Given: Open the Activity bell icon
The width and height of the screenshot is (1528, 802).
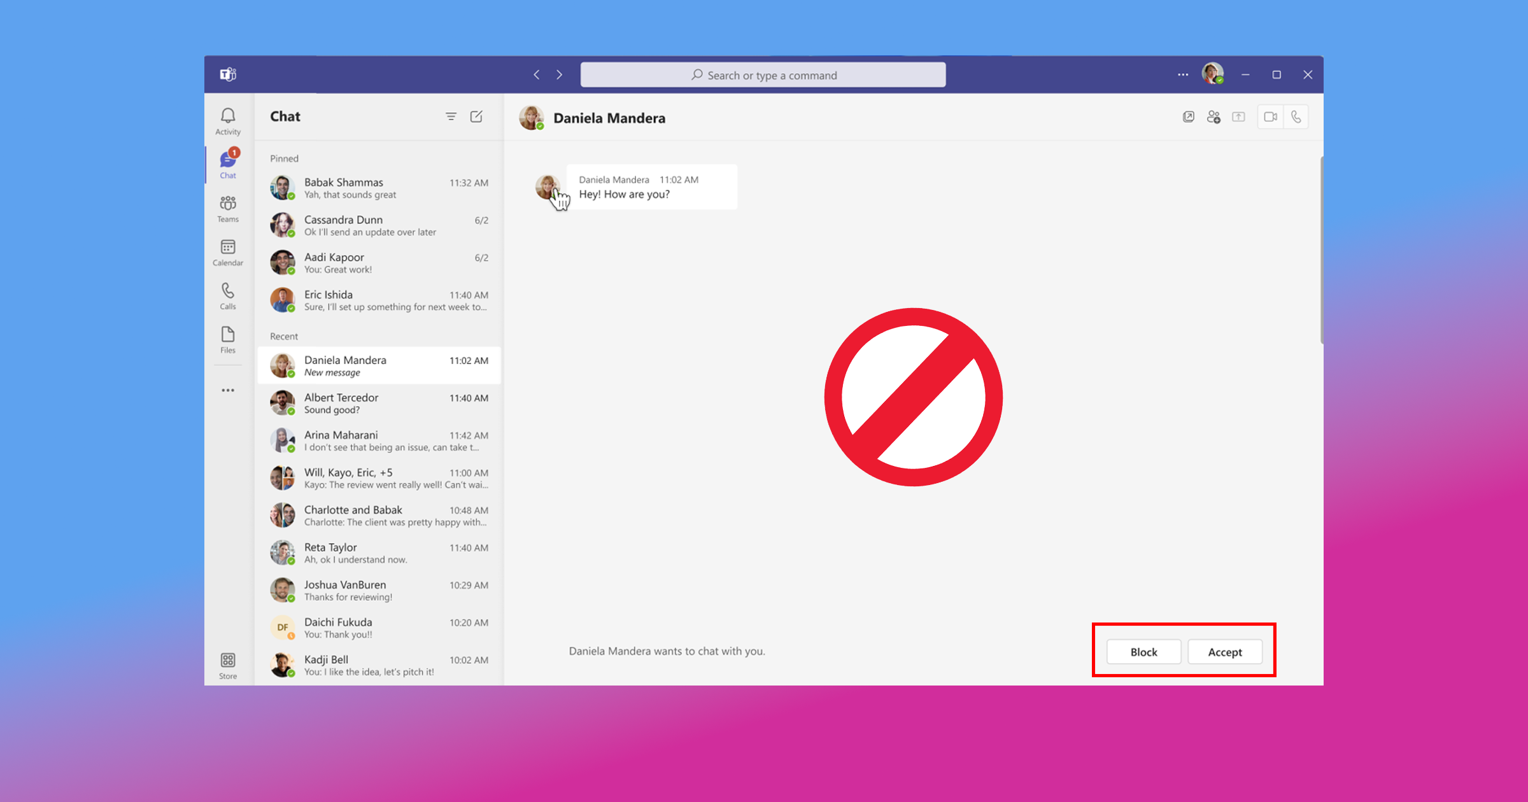Looking at the screenshot, I should click(x=228, y=120).
